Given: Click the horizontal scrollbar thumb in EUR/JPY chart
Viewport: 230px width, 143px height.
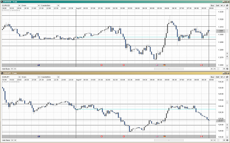Looking at the screenshot, I should 169,140.
